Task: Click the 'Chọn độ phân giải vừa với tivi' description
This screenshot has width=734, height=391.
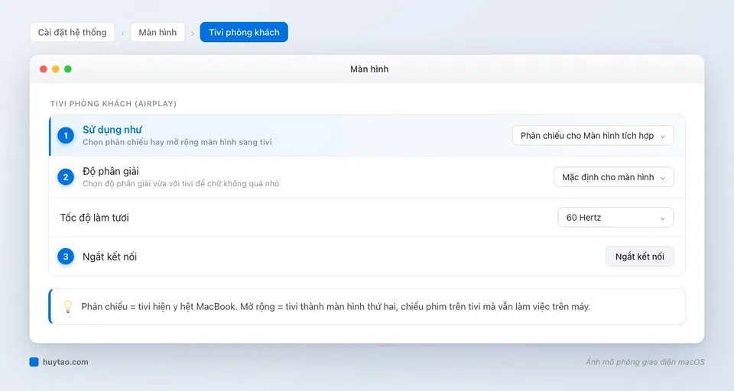Action: [x=180, y=184]
